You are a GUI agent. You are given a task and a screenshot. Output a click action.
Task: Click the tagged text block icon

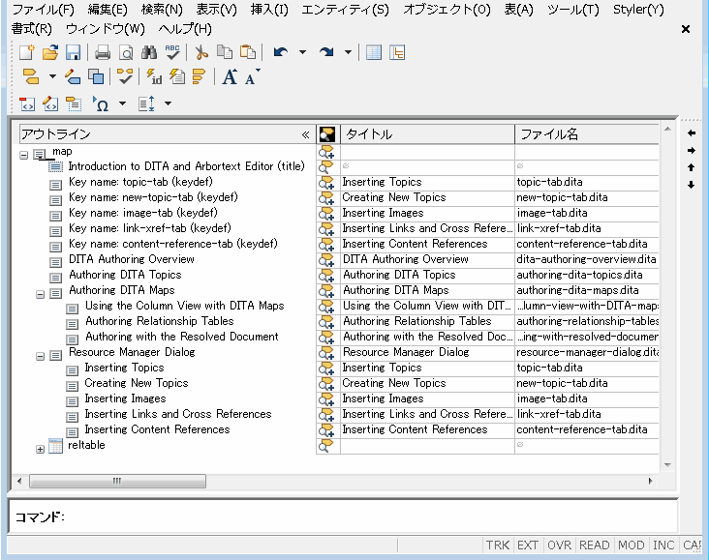click(74, 103)
